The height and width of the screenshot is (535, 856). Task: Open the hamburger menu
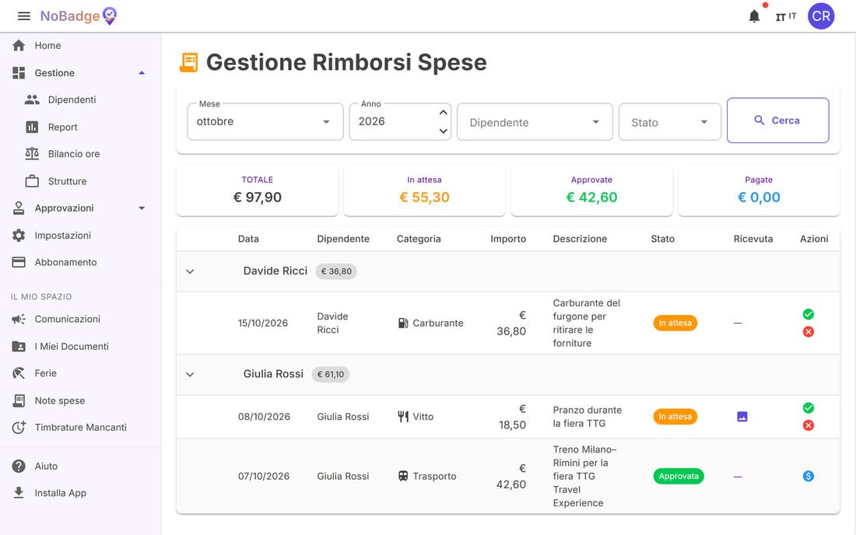24,16
